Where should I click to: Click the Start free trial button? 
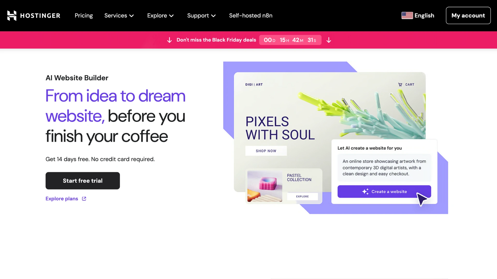pyautogui.click(x=83, y=181)
